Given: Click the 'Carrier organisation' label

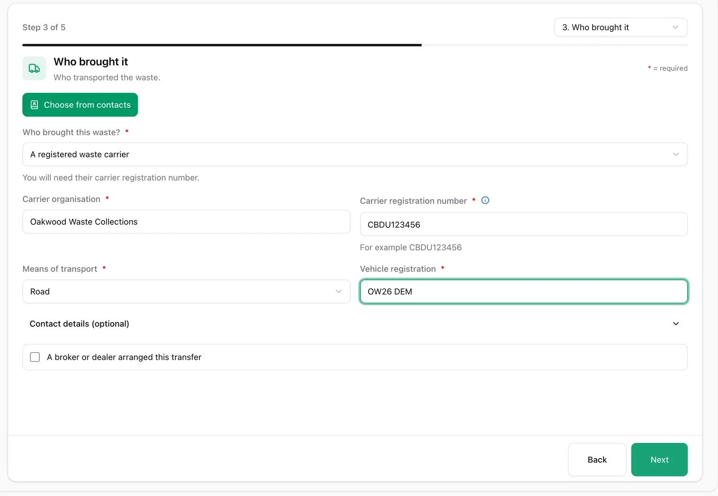Looking at the screenshot, I should coord(62,199).
